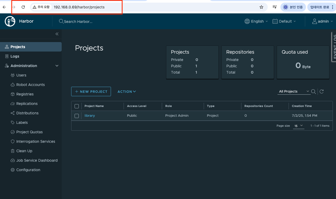The height and width of the screenshot is (199, 336).
Task: Sort by Role column header
Action: (168, 106)
